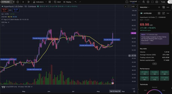This screenshot has height=94, width=172.
Task: Click the Average Volume (30D) stat row
Action: tap(155, 55)
